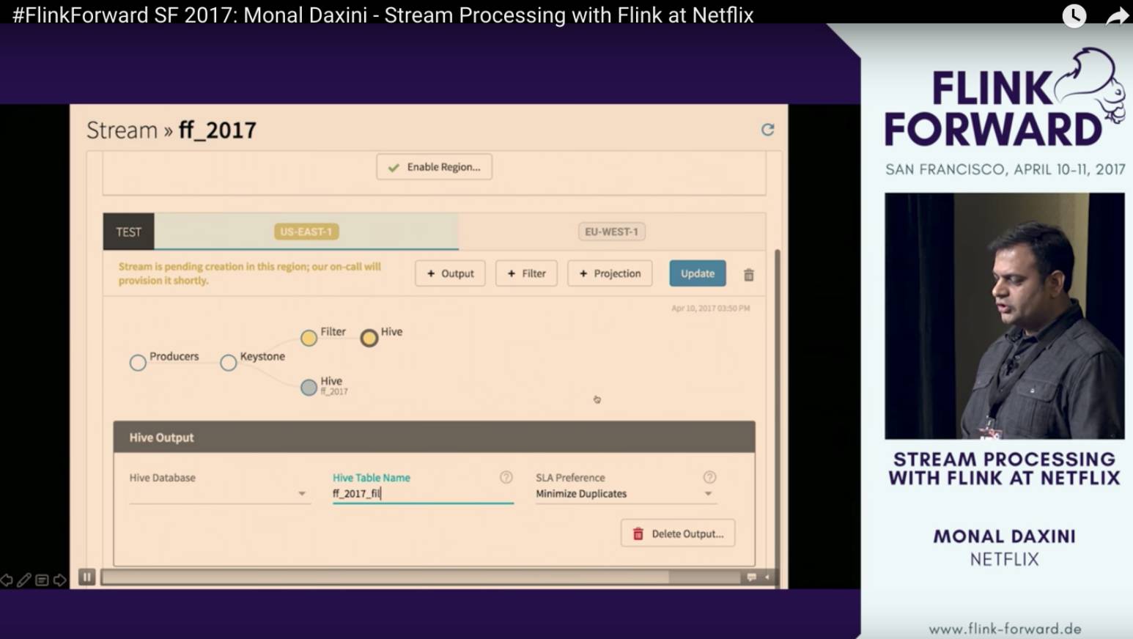
Task: Add a new Output
Action: (450, 273)
